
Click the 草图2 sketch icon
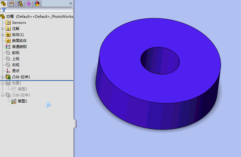tap(14, 89)
